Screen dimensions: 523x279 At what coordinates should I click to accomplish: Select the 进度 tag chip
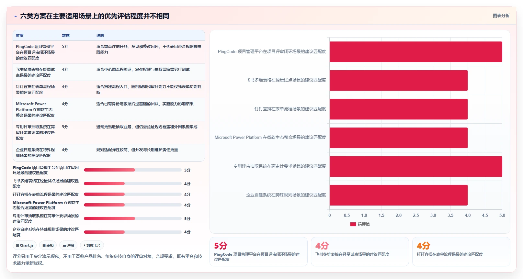click(x=69, y=245)
